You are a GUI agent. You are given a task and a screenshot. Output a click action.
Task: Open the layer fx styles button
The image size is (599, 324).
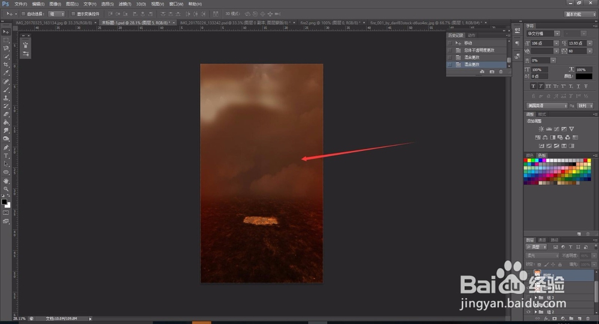(x=546, y=318)
